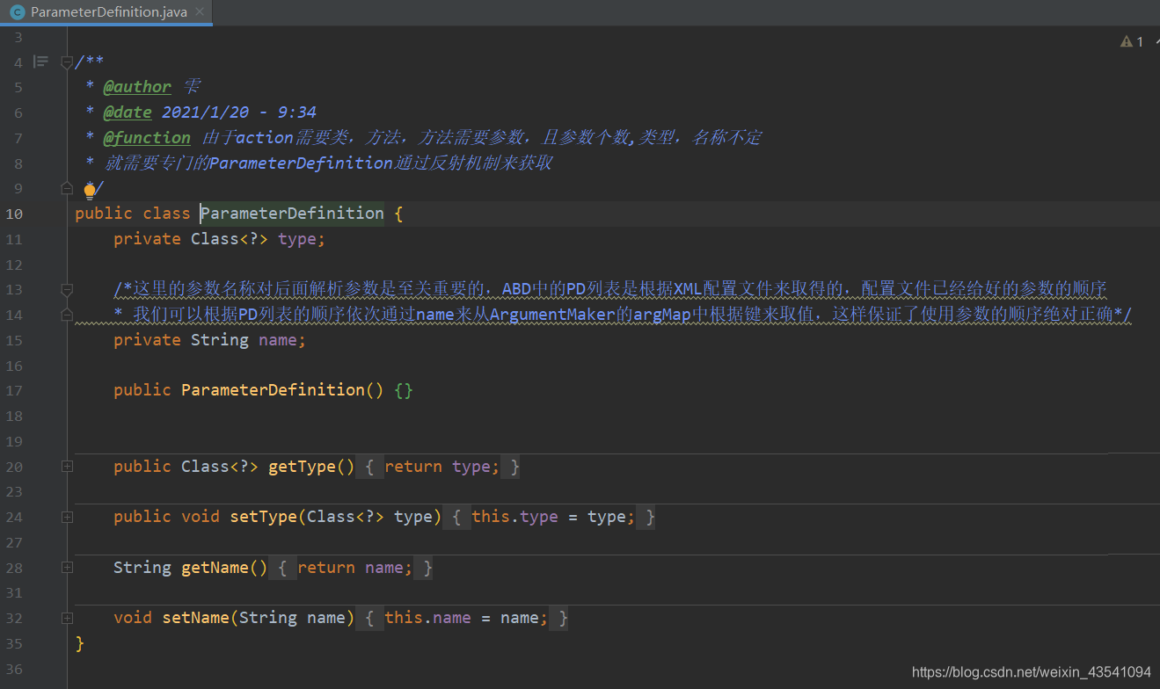
Task: Click the closing brace on line 35
Action: (x=80, y=643)
